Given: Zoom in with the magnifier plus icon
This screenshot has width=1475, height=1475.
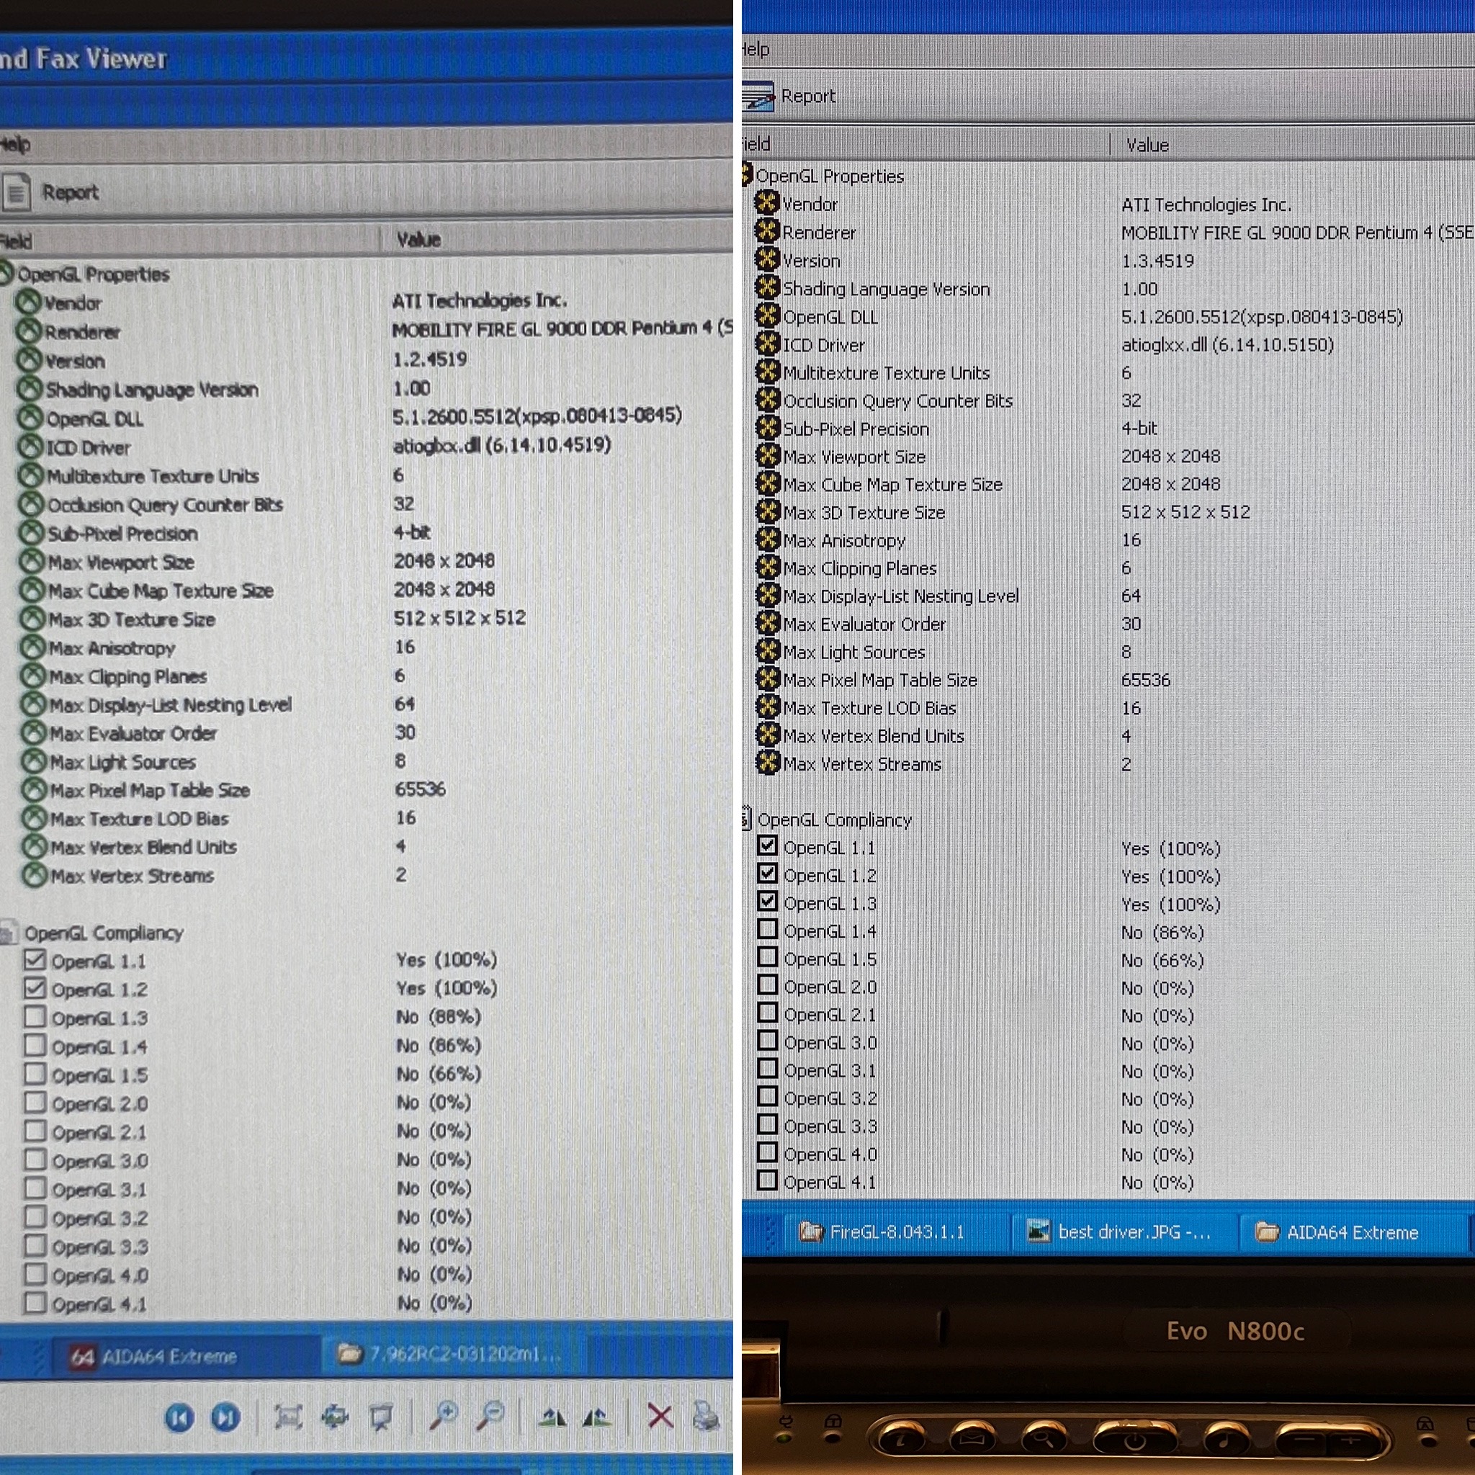Looking at the screenshot, I should click(444, 1416).
